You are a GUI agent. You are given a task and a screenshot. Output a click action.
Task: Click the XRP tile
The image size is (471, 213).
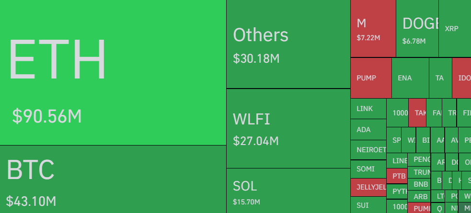point(454,29)
